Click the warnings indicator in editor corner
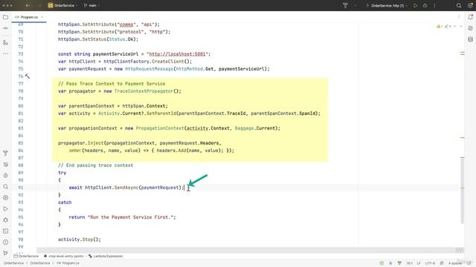This screenshot has width=476, height=267. pyautogui.click(x=440, y=27)
